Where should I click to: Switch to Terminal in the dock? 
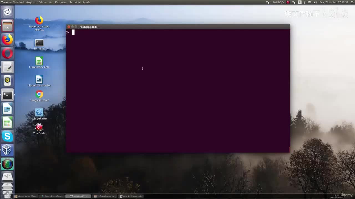click(x=7, y=95)
